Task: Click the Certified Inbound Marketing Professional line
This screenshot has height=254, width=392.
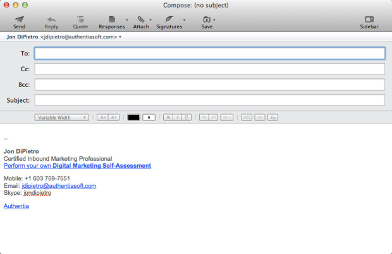Action: [58, 159]
